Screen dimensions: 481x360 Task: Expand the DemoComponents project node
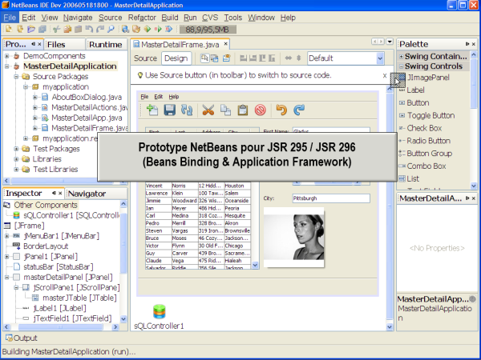6,58
